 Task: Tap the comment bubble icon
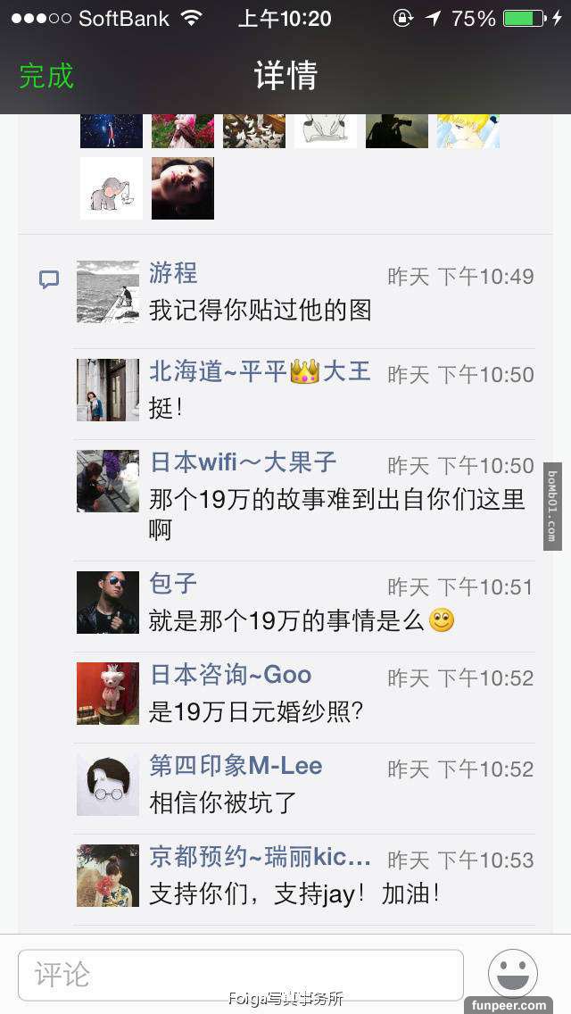click(49, 280)
